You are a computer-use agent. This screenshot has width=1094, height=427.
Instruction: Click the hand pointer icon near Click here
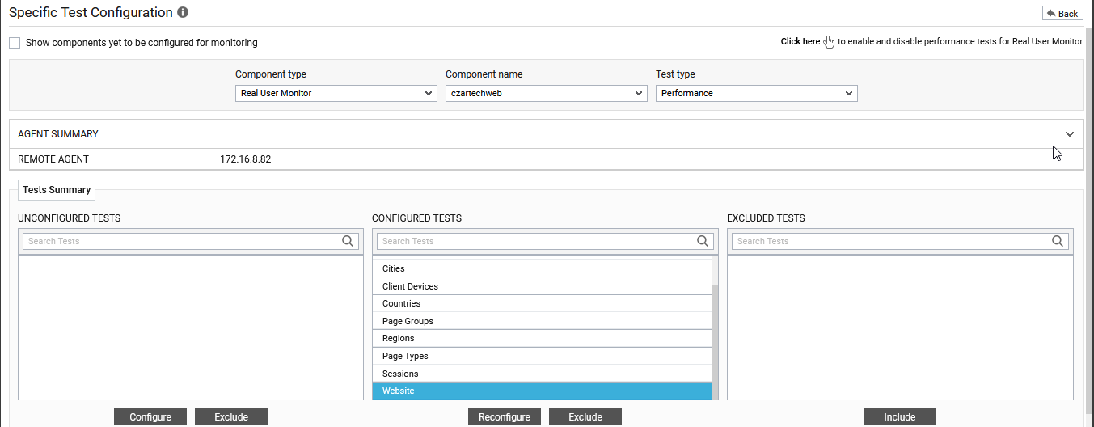click(x=829, y=42)
